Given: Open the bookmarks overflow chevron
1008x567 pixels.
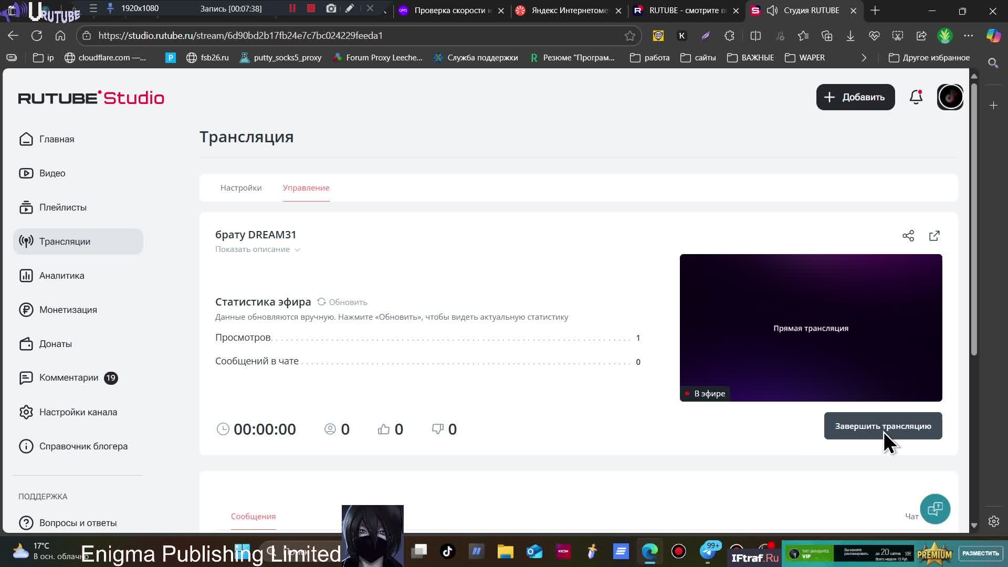Looking at the screenshot, I should (864, 58).
